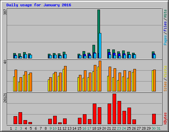Click the Visits legend label

coord(165,72)
